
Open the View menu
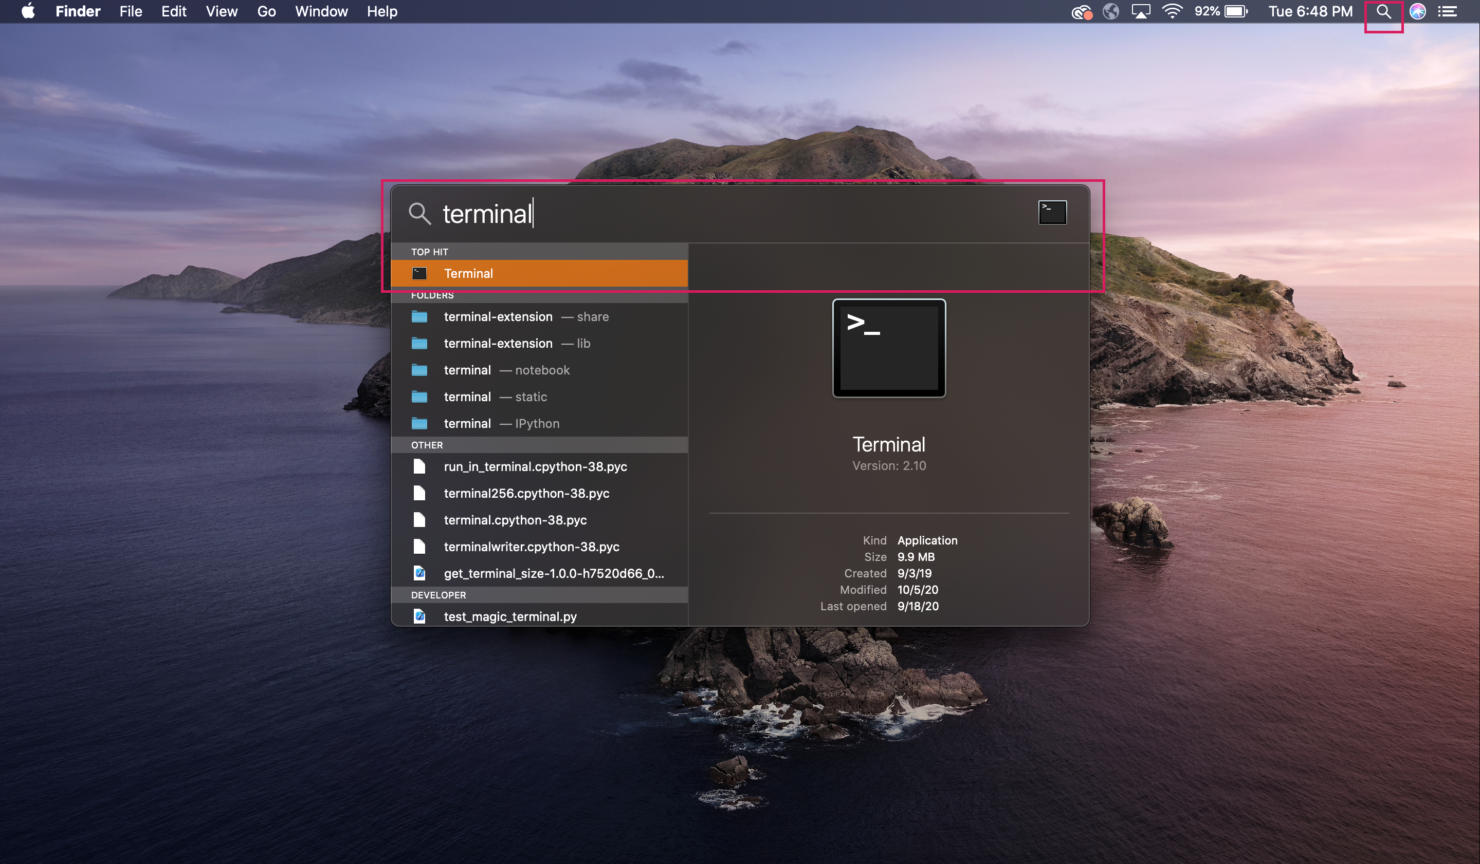[x=222, y=11]
